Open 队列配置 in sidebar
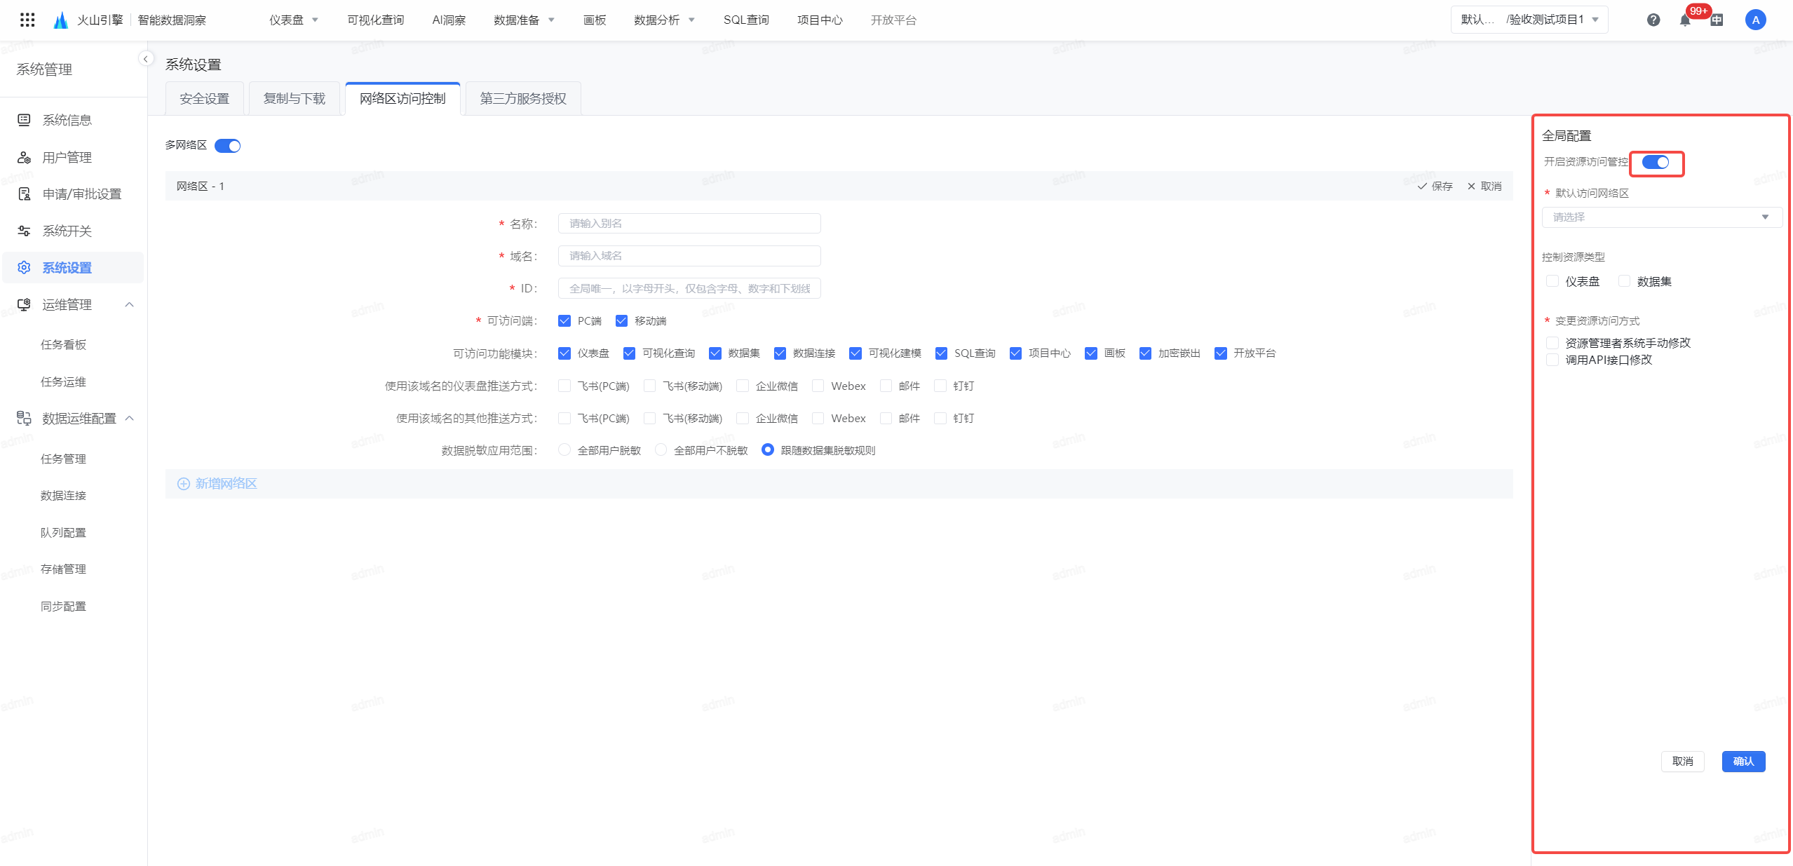Viewport: 1793px width, 866px height. click(x=63, y=532)
